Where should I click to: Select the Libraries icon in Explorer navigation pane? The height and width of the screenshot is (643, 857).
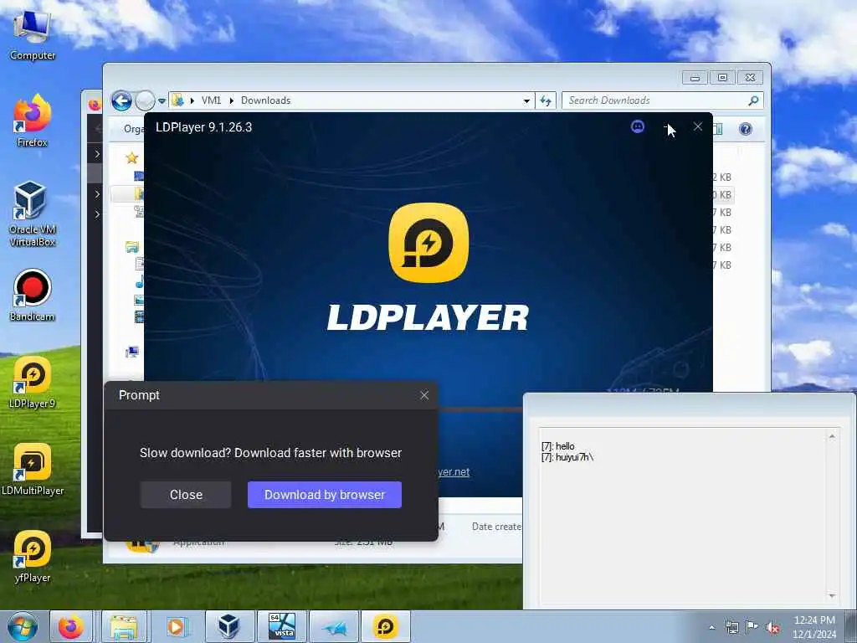131,247
